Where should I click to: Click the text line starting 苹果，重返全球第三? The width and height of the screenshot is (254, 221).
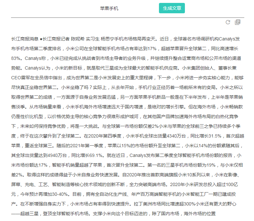[x=127, y=146]
